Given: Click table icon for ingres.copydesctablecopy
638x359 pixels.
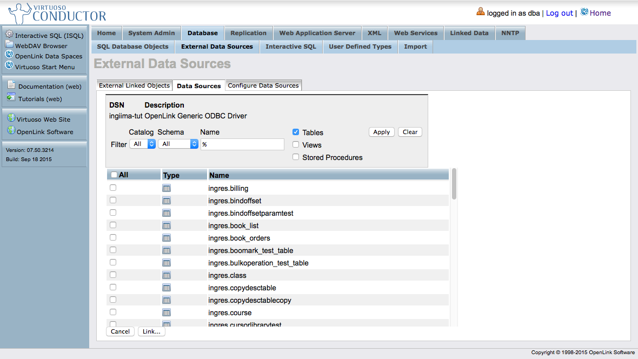Looking at the screenshot, I should coord(167,300).
